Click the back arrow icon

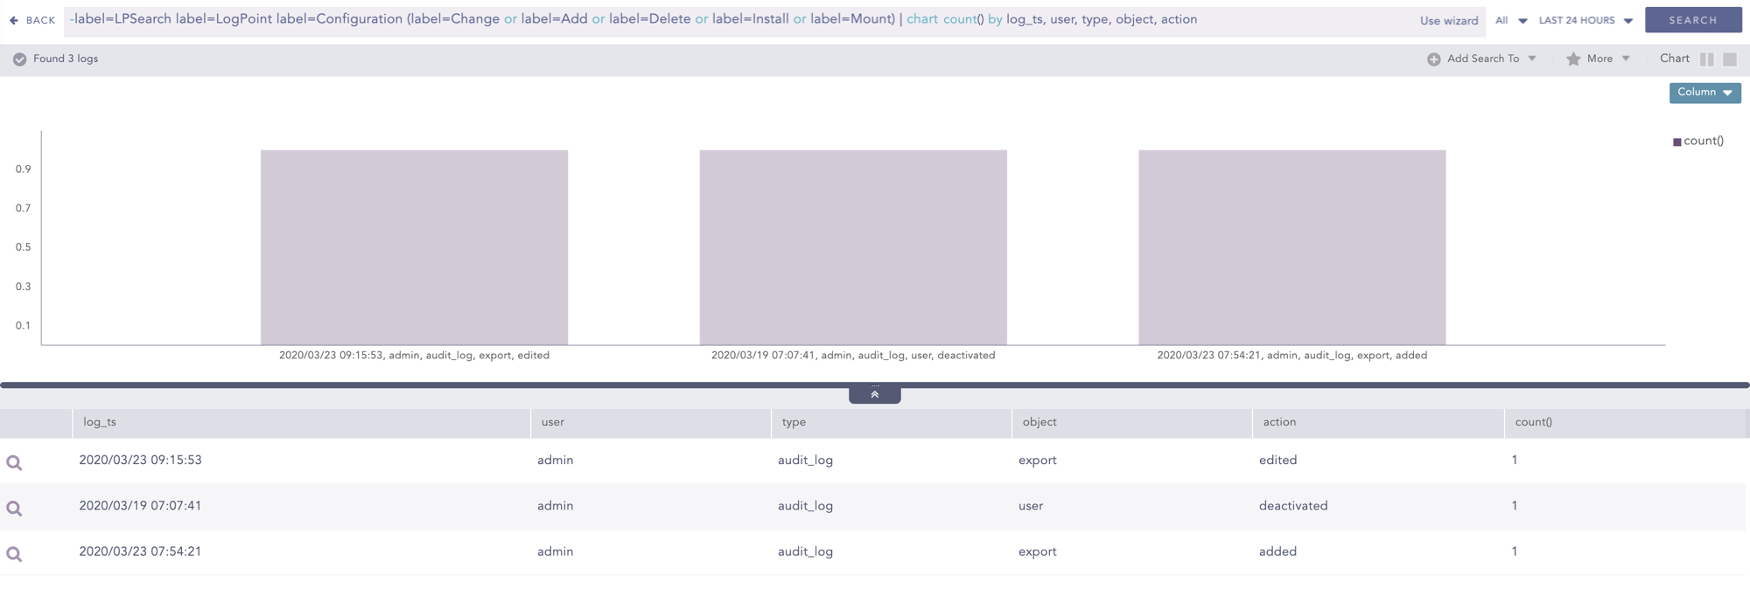14,20
